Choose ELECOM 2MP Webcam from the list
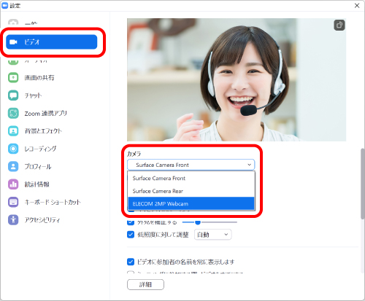This screenshot has width=365, height=301. click(191, 203)
